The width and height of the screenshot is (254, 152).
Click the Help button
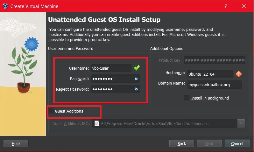(x=16, y=143)
